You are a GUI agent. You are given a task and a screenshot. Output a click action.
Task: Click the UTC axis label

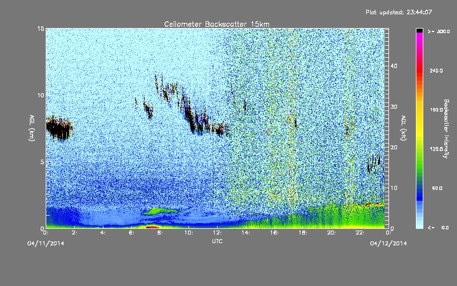pos(217,241)
